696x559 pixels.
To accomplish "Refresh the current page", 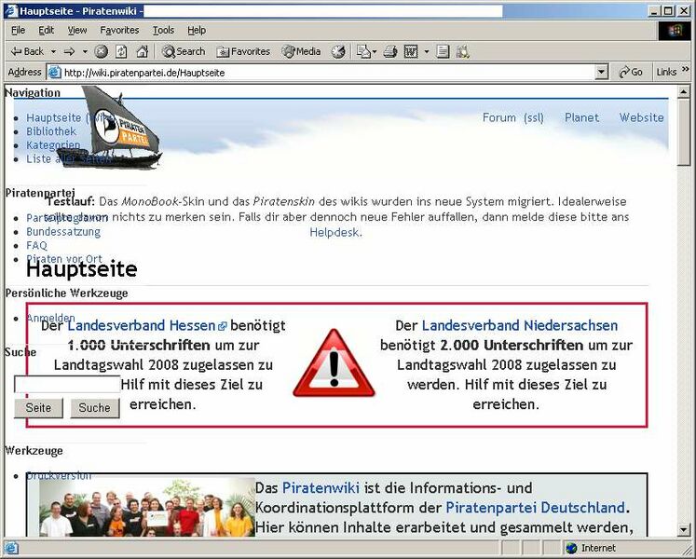I will click(x=121, y=51).
